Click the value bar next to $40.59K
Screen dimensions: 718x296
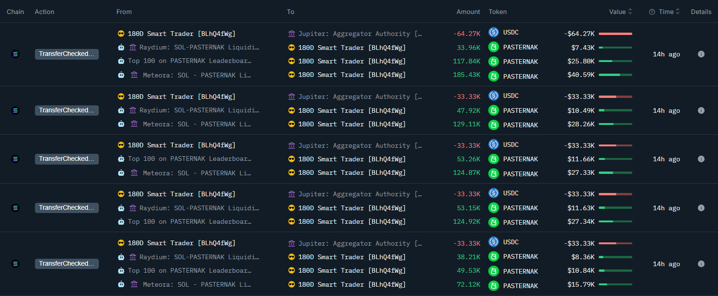[x=615, y=75]
